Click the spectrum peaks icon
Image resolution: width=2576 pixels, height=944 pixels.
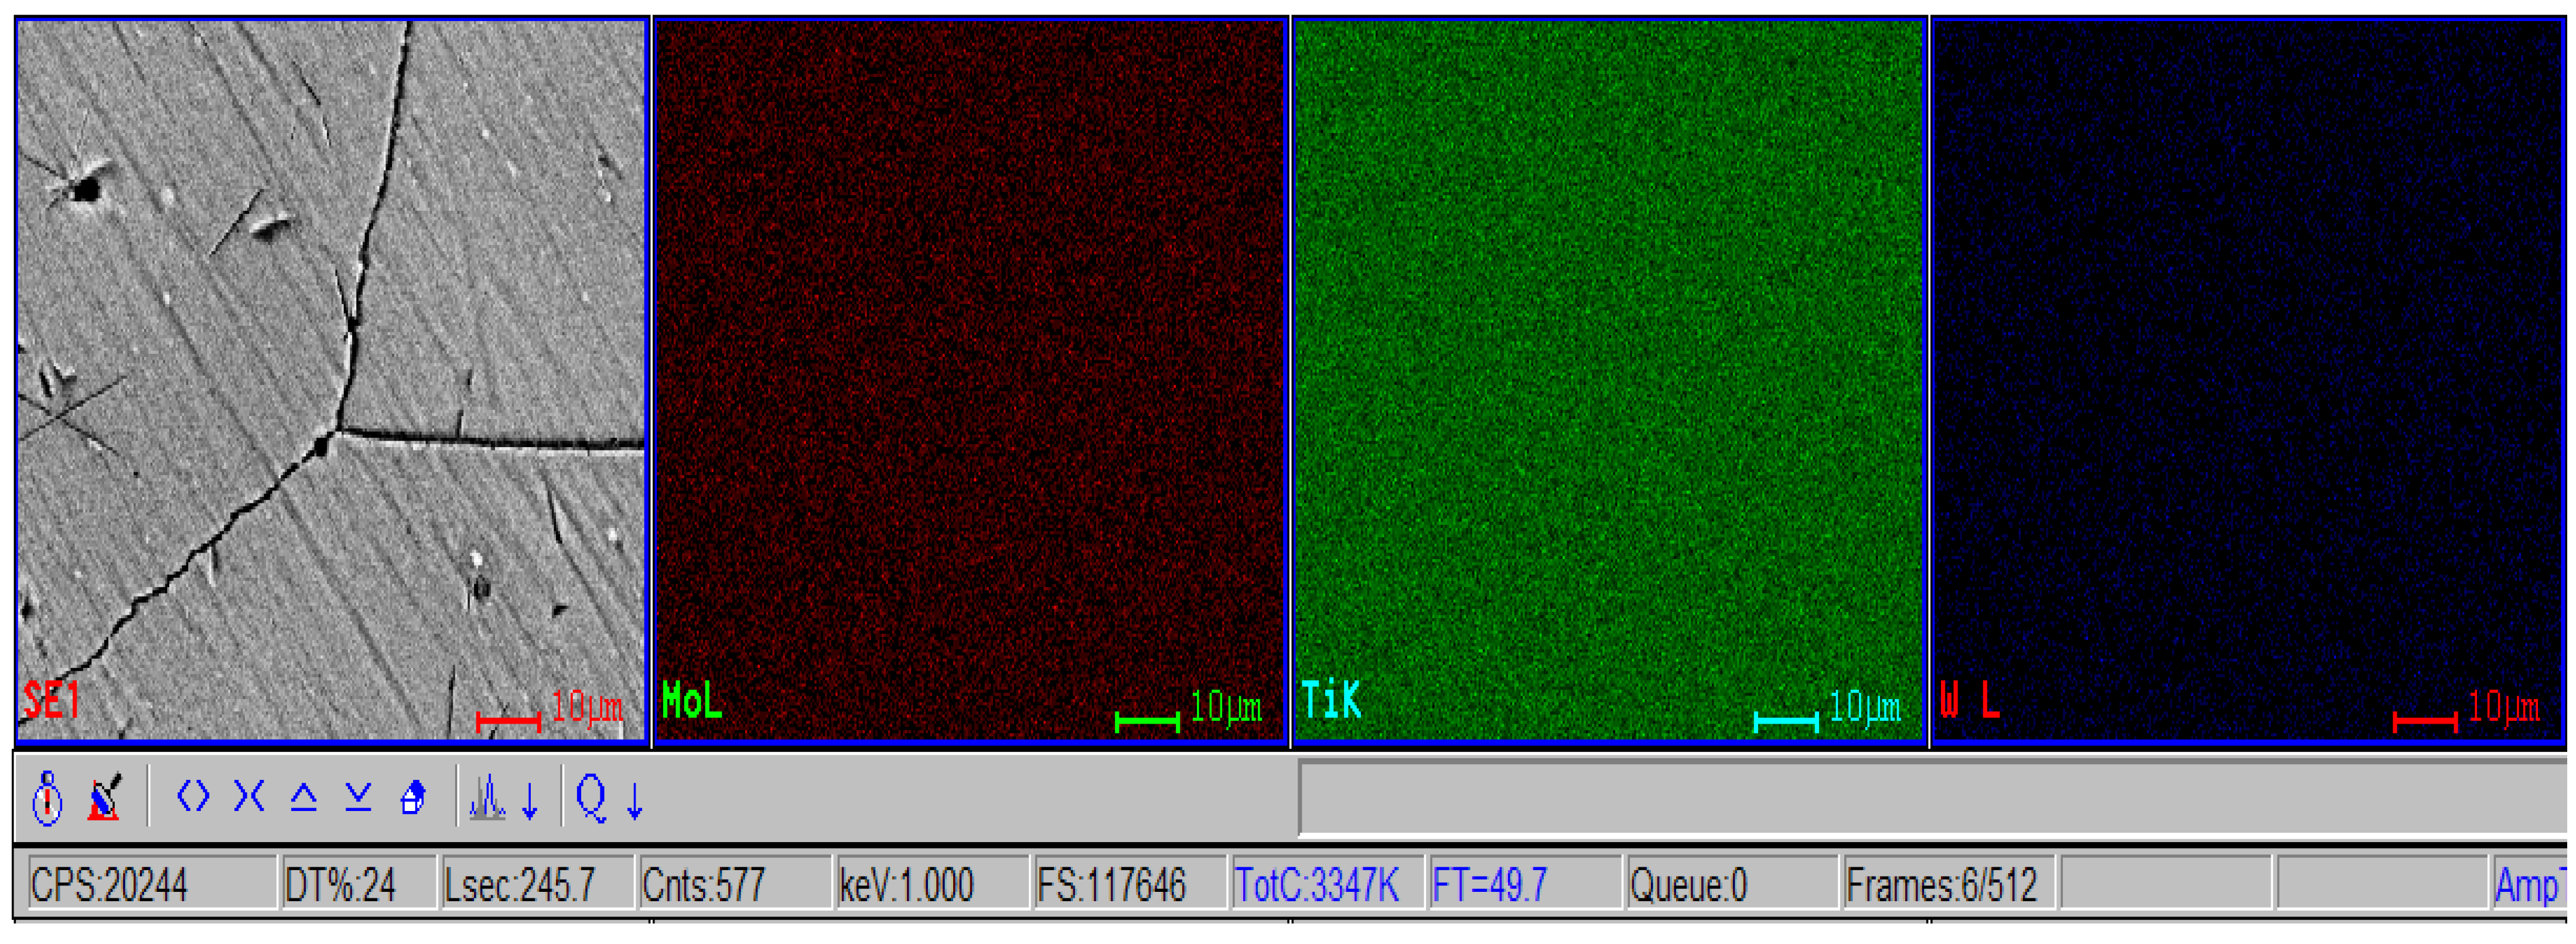point(488,798)
